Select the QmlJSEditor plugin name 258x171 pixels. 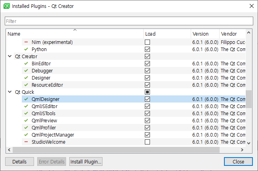[44, 106]
